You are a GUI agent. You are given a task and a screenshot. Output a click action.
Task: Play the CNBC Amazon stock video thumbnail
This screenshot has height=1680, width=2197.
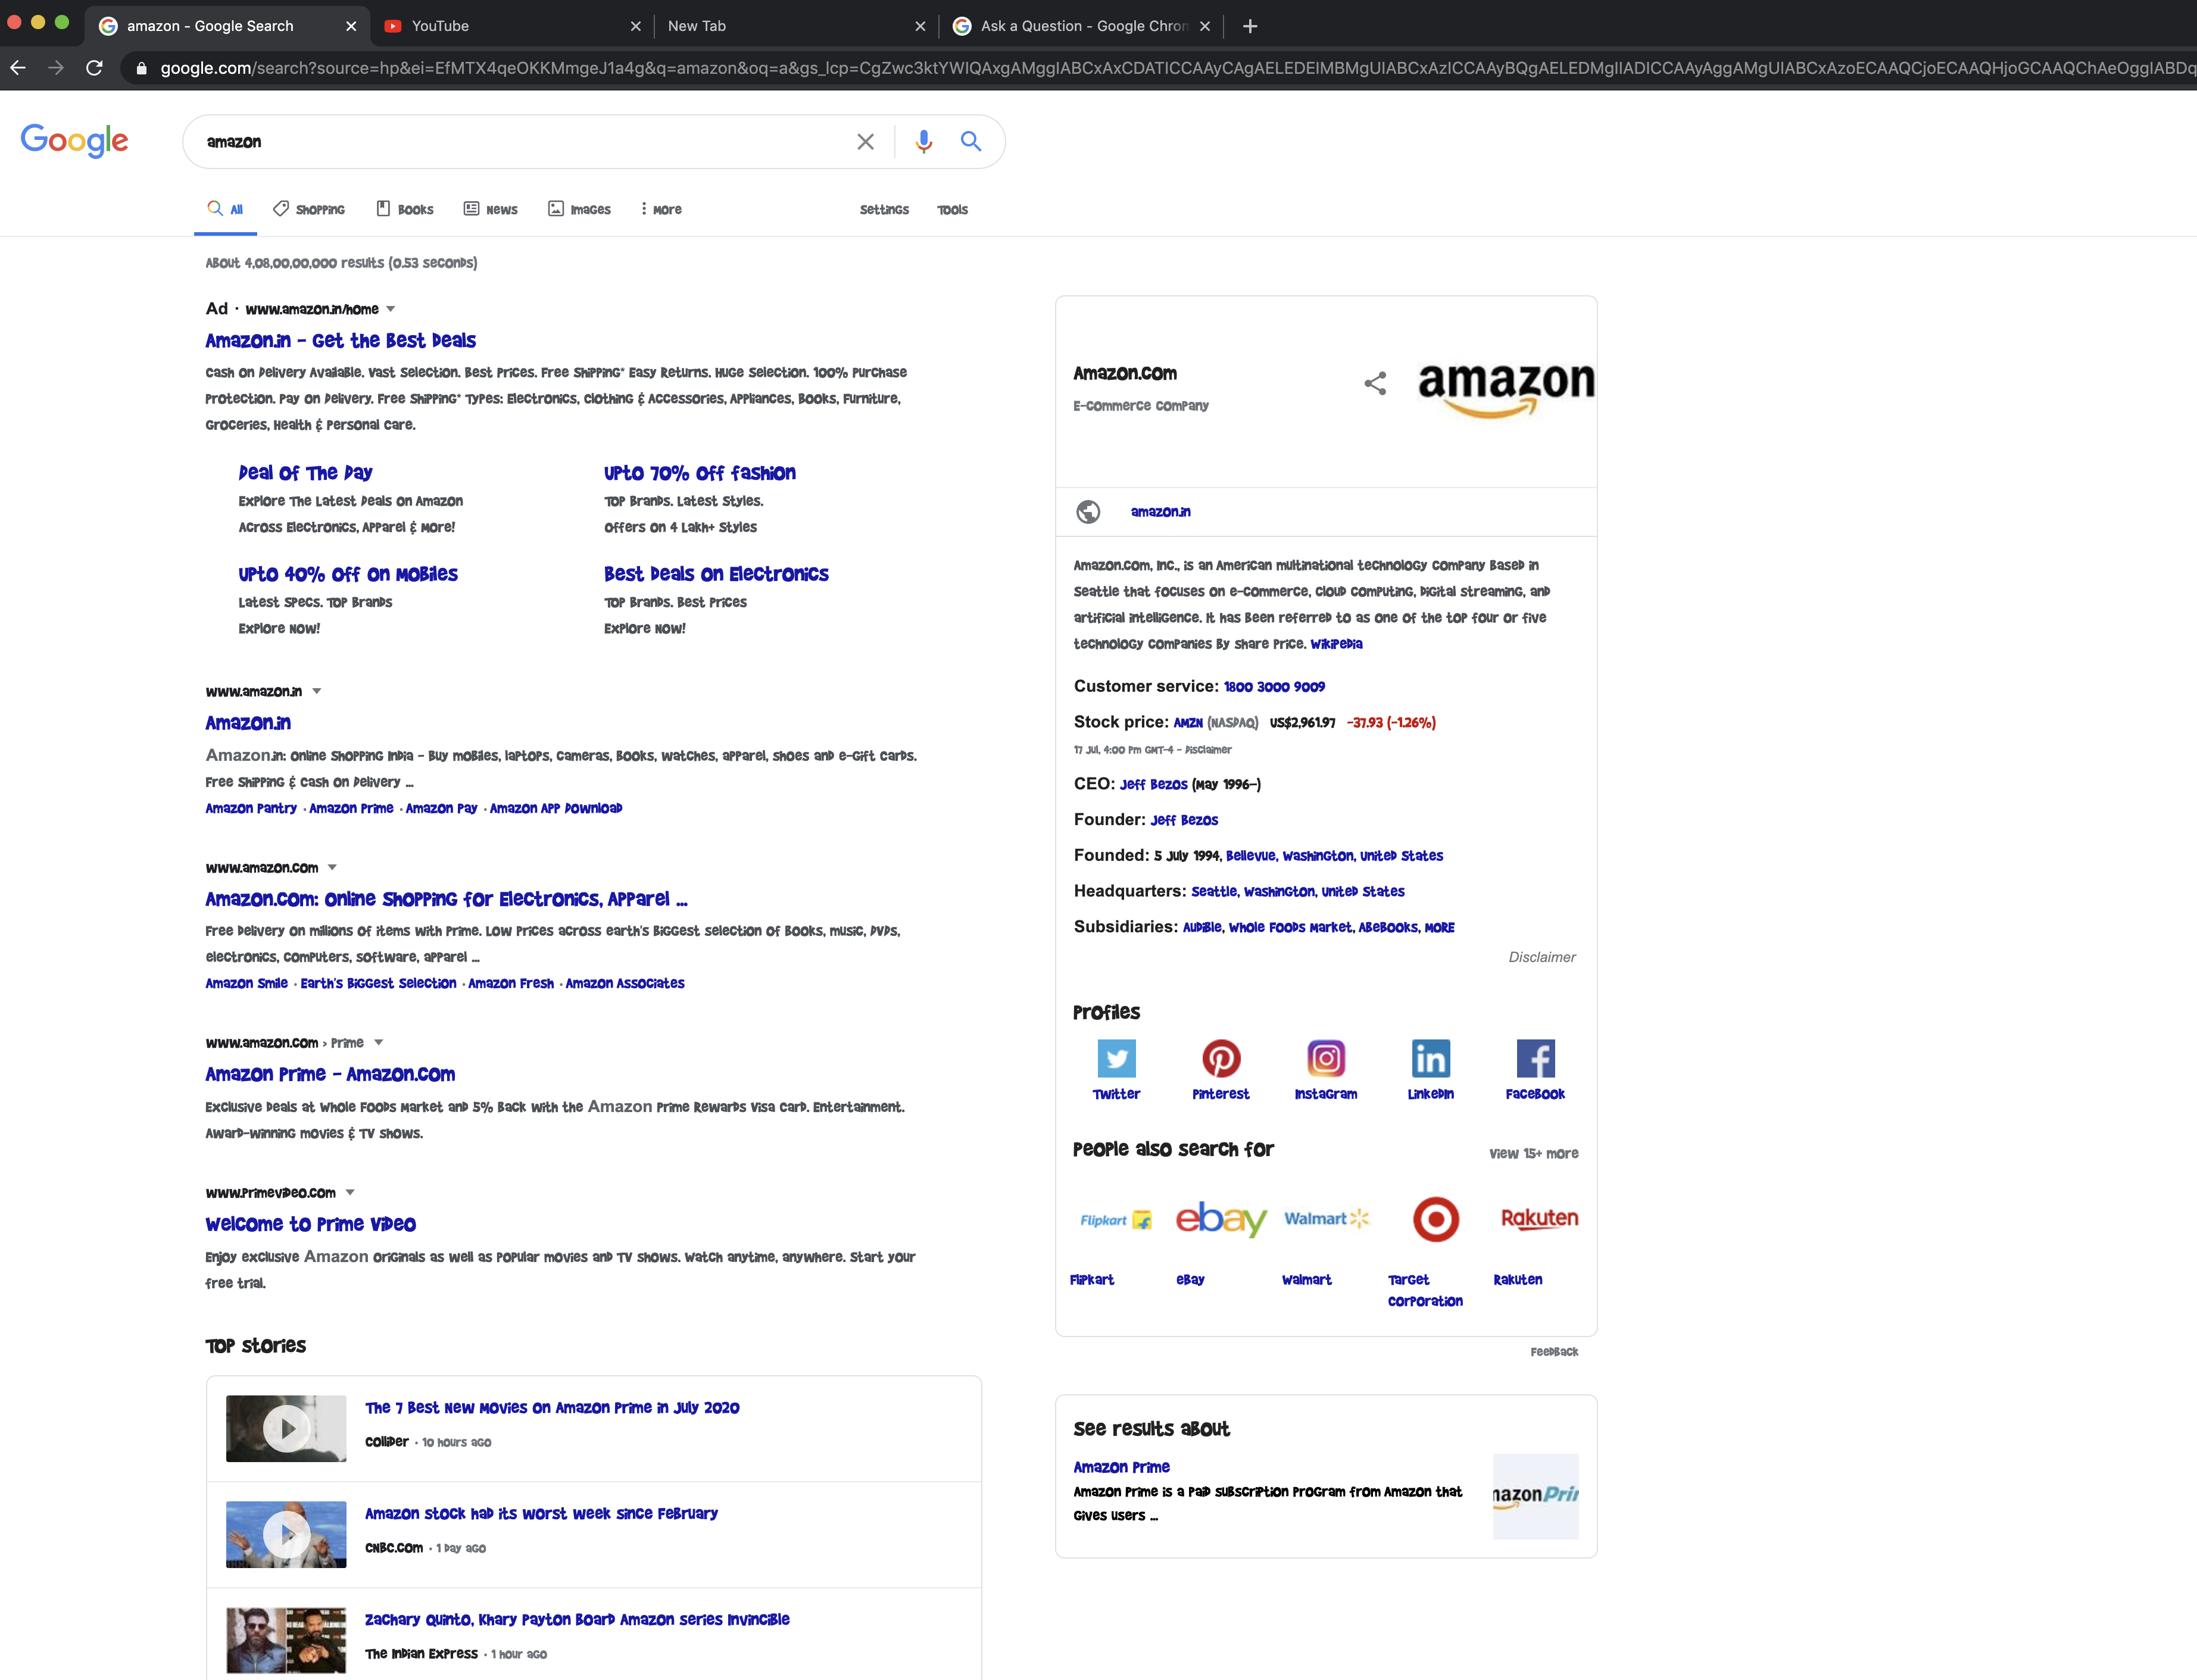(286, 1534)
